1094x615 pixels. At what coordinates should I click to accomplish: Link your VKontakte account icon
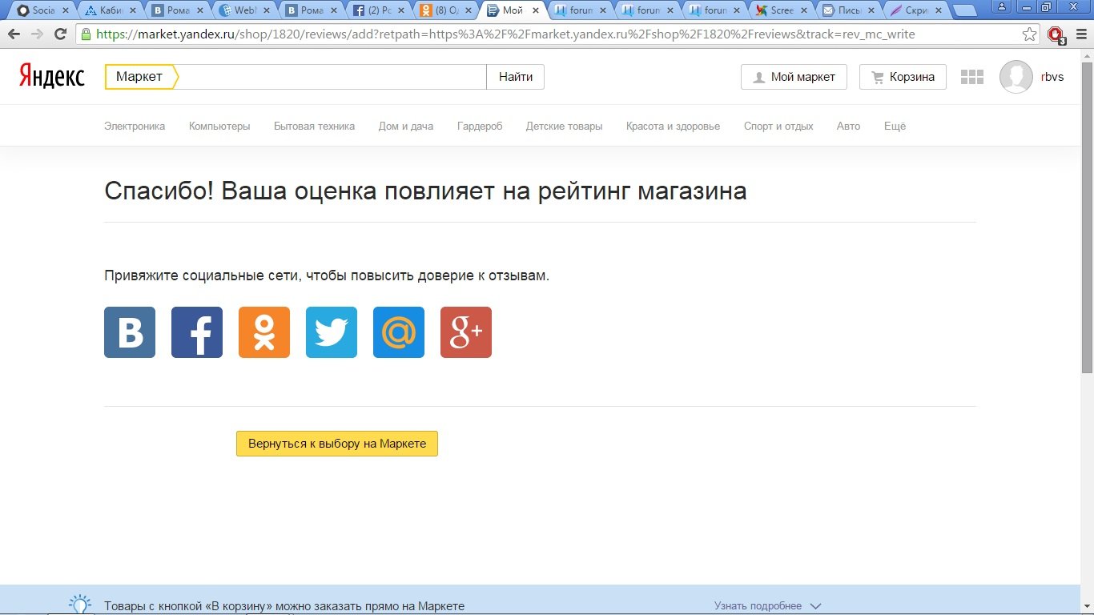(x=130, y=332)
